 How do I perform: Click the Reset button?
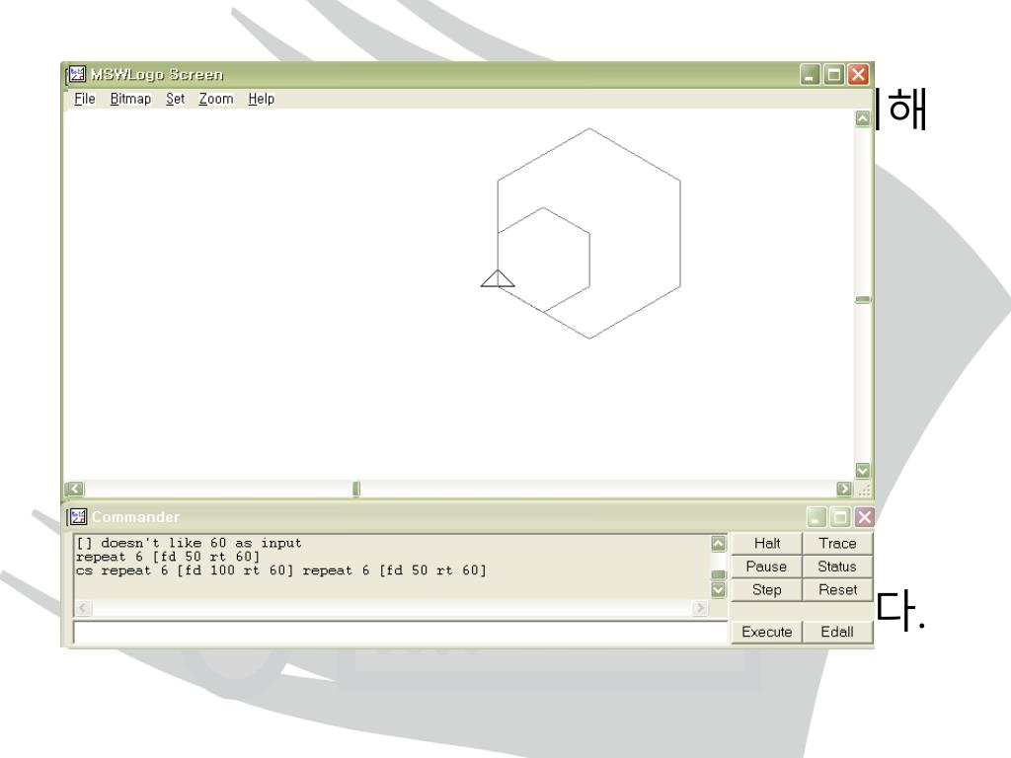click(x=837, y=590)
